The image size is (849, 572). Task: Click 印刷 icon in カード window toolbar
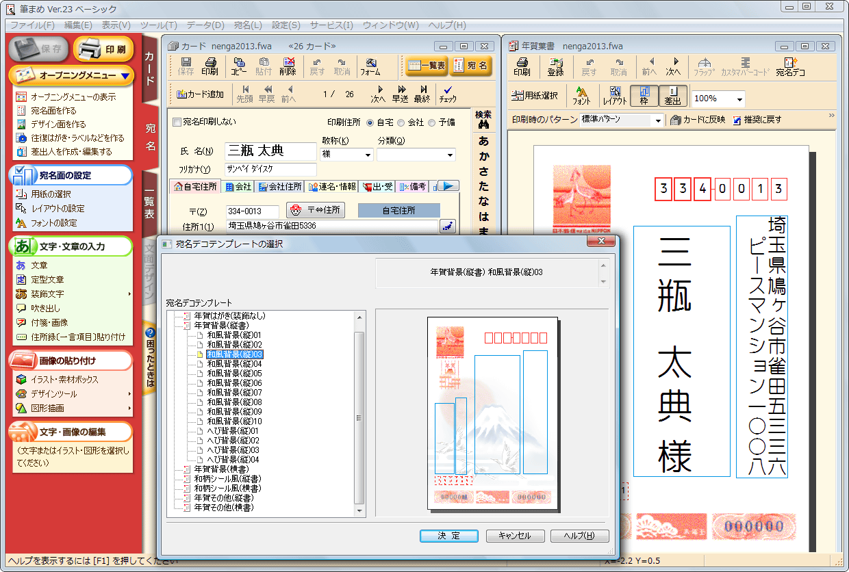(x=210, y=66)
